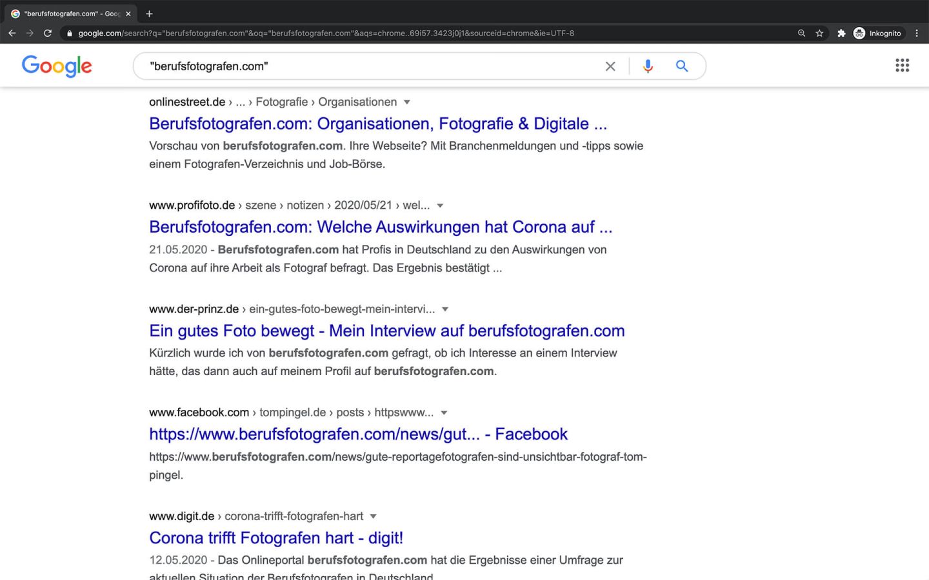
Task: Bookmark this page with the star icon
Action: (819, 34)
